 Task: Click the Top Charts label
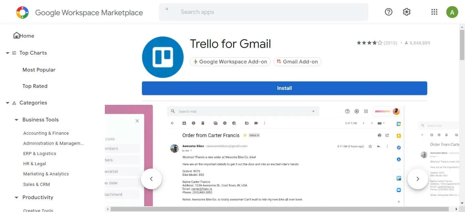point(33,53)
